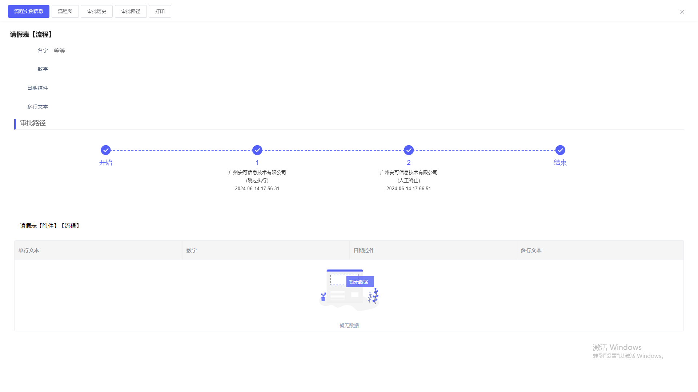Click step 2 checkmark icon

[409, 150]
